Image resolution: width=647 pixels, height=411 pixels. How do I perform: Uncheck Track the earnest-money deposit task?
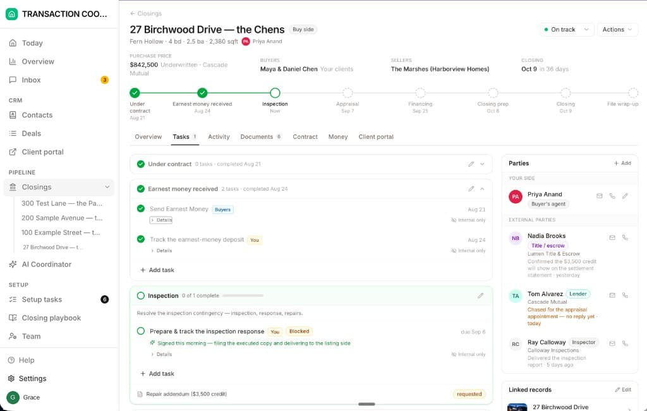141,239
